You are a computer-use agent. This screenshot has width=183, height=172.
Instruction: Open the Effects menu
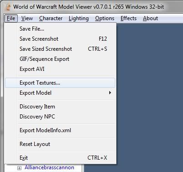pos(128,18)
